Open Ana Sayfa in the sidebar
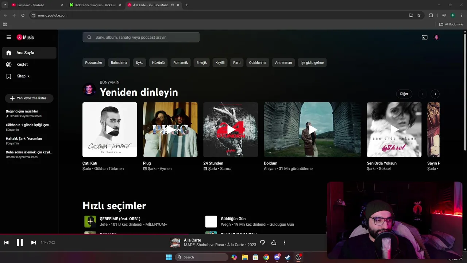The height and width of the screenshot is (263, 467). tap(29, 53)
